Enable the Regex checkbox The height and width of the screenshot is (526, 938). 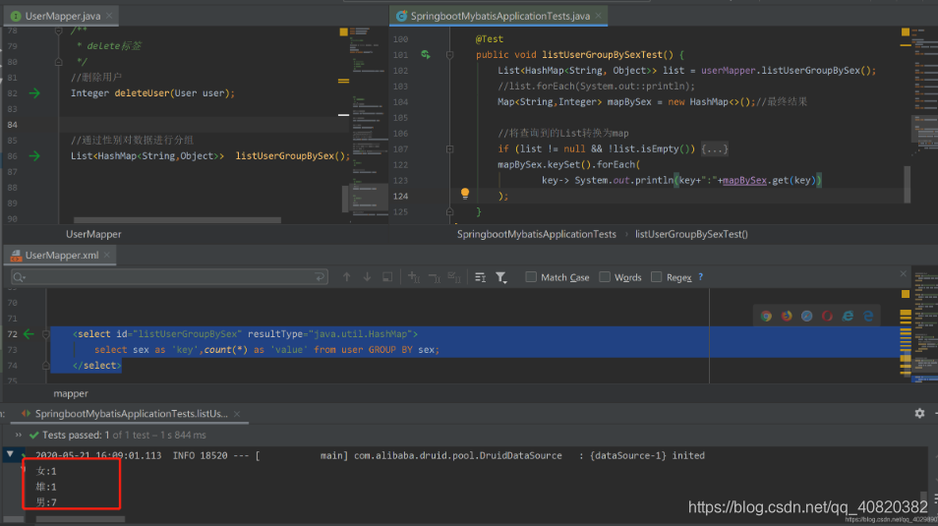point(656,277)
